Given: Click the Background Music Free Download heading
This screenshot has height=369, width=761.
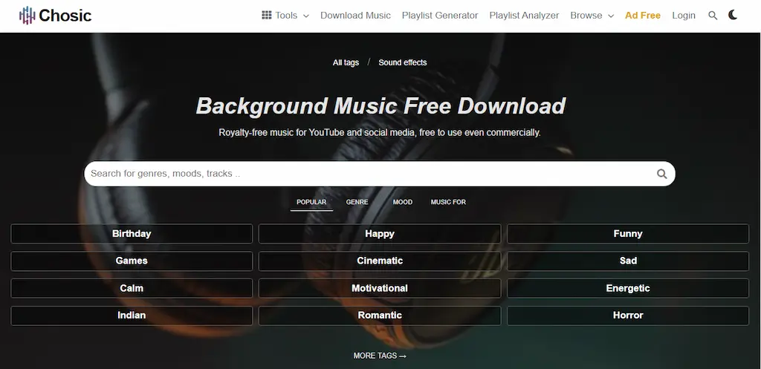Looking at the screenshot, I should (x=380, y=105).
